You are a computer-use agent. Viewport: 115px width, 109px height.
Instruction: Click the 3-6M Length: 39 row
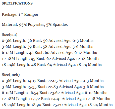tap(47, 47)
